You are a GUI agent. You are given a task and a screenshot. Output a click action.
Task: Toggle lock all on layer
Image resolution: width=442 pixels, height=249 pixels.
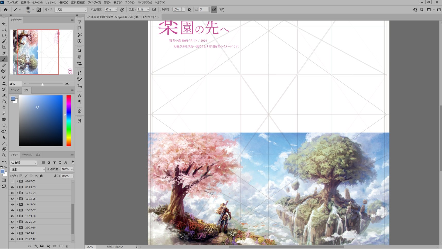tap(41, 176)
